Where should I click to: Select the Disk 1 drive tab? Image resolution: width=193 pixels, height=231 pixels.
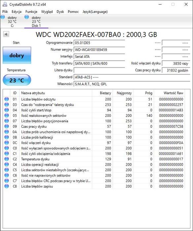coord(36,21)
